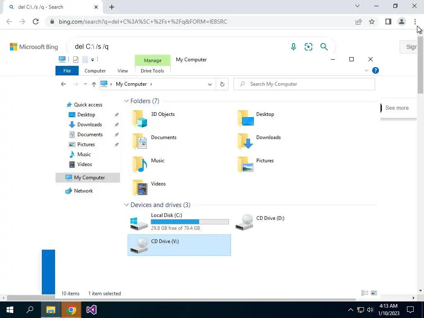
Task: Open the Desktop folder in Folders group
Action: (256, 118)
